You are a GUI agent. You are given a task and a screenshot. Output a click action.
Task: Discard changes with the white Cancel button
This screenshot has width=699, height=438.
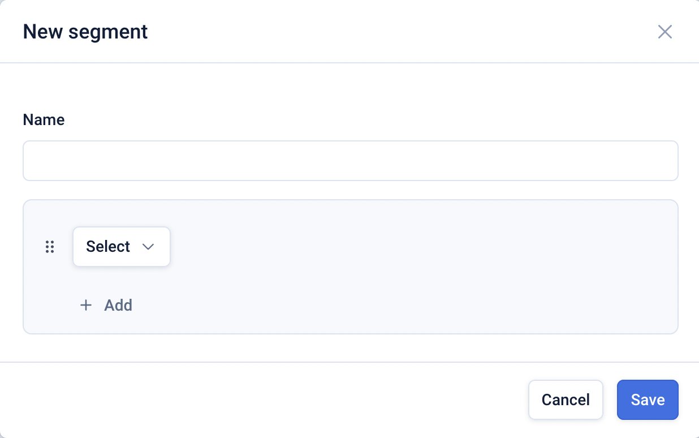(x=565, y=400)
